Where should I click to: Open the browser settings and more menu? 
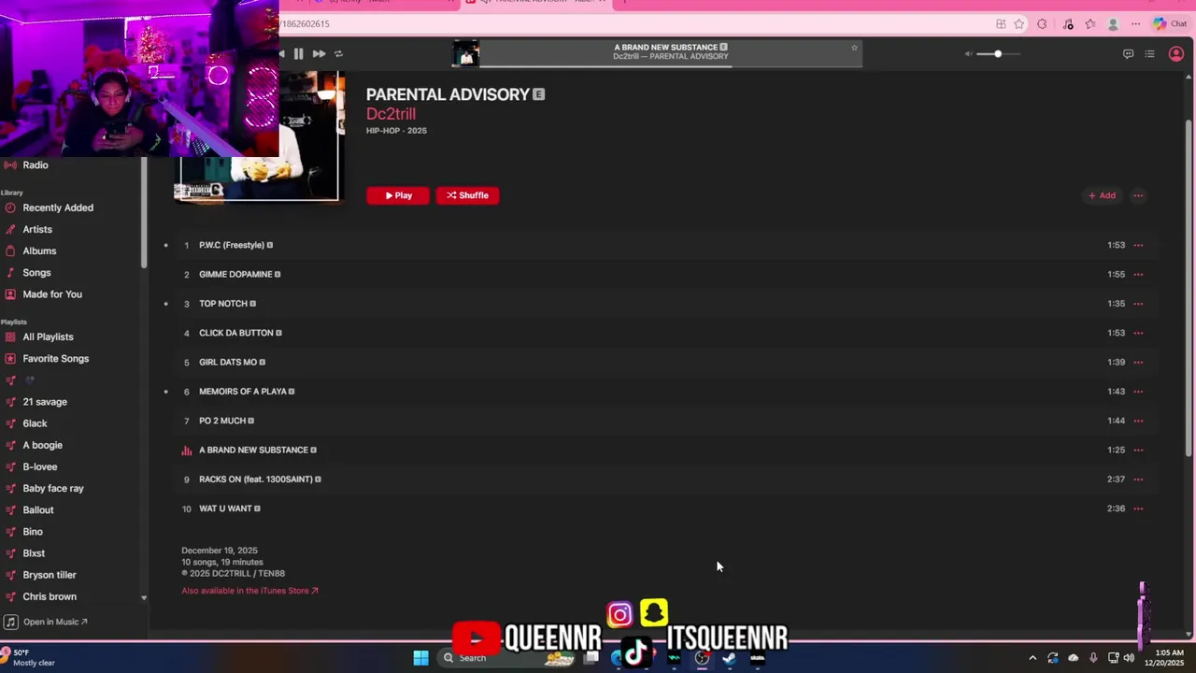pyautogui.click(x=1136, y=24)
